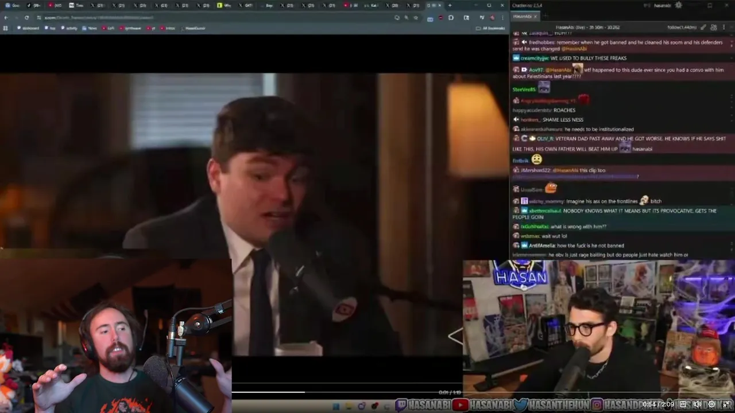Switch to the Time browser tab

click(x=76, y=5)
